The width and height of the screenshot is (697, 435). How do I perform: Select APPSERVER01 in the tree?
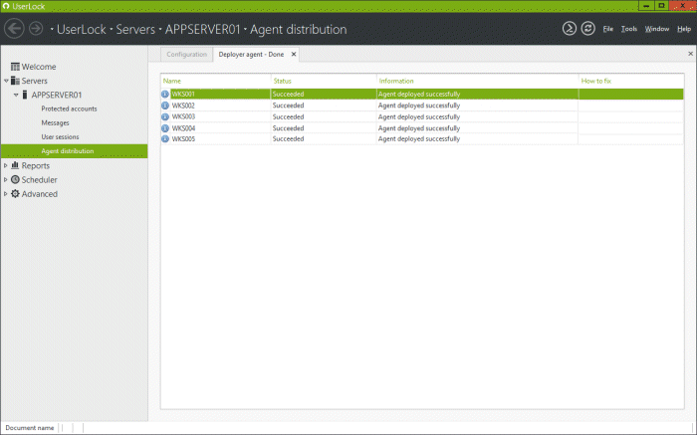57,95
